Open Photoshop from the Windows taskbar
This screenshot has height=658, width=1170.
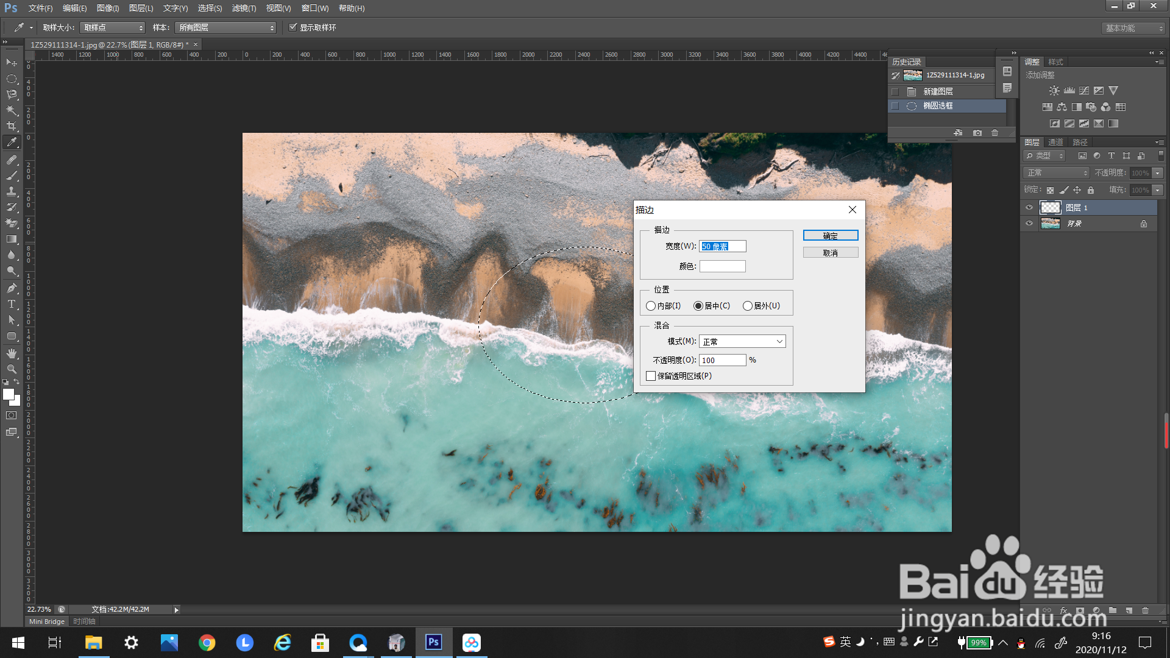[x=433, y=642]
